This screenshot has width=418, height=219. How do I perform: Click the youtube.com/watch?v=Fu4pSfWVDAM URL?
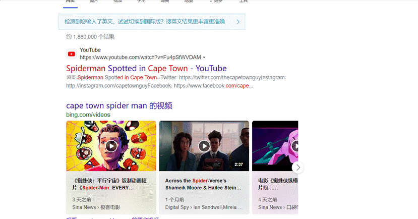click(x=140, y=58)
